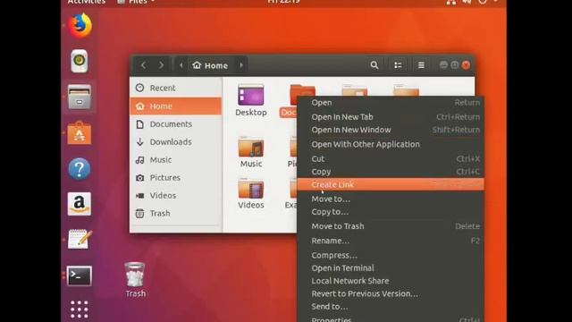Choose Compress... option
This screenshot has width=572, height=322.
[391, 256]
